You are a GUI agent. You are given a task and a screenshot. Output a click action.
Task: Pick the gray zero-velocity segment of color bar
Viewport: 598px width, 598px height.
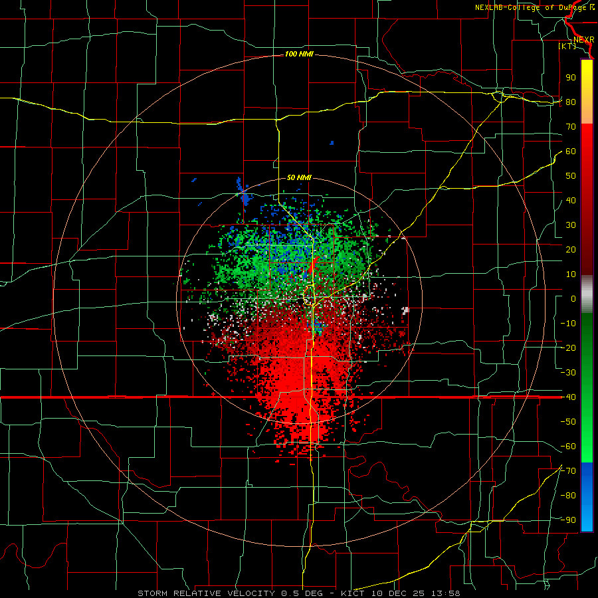[x=587, y=294]
